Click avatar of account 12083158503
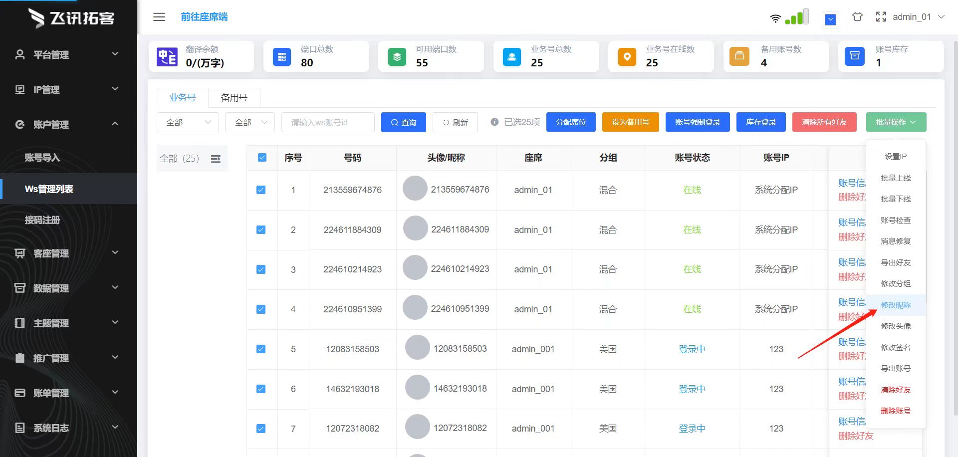This screenshot has height=457, width=958. pyautogui.click(x=418, y=347)
